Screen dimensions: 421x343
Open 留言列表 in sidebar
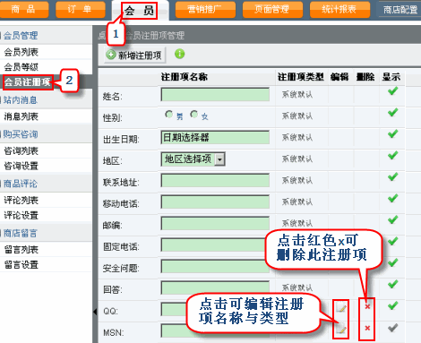tap(21, 250)
